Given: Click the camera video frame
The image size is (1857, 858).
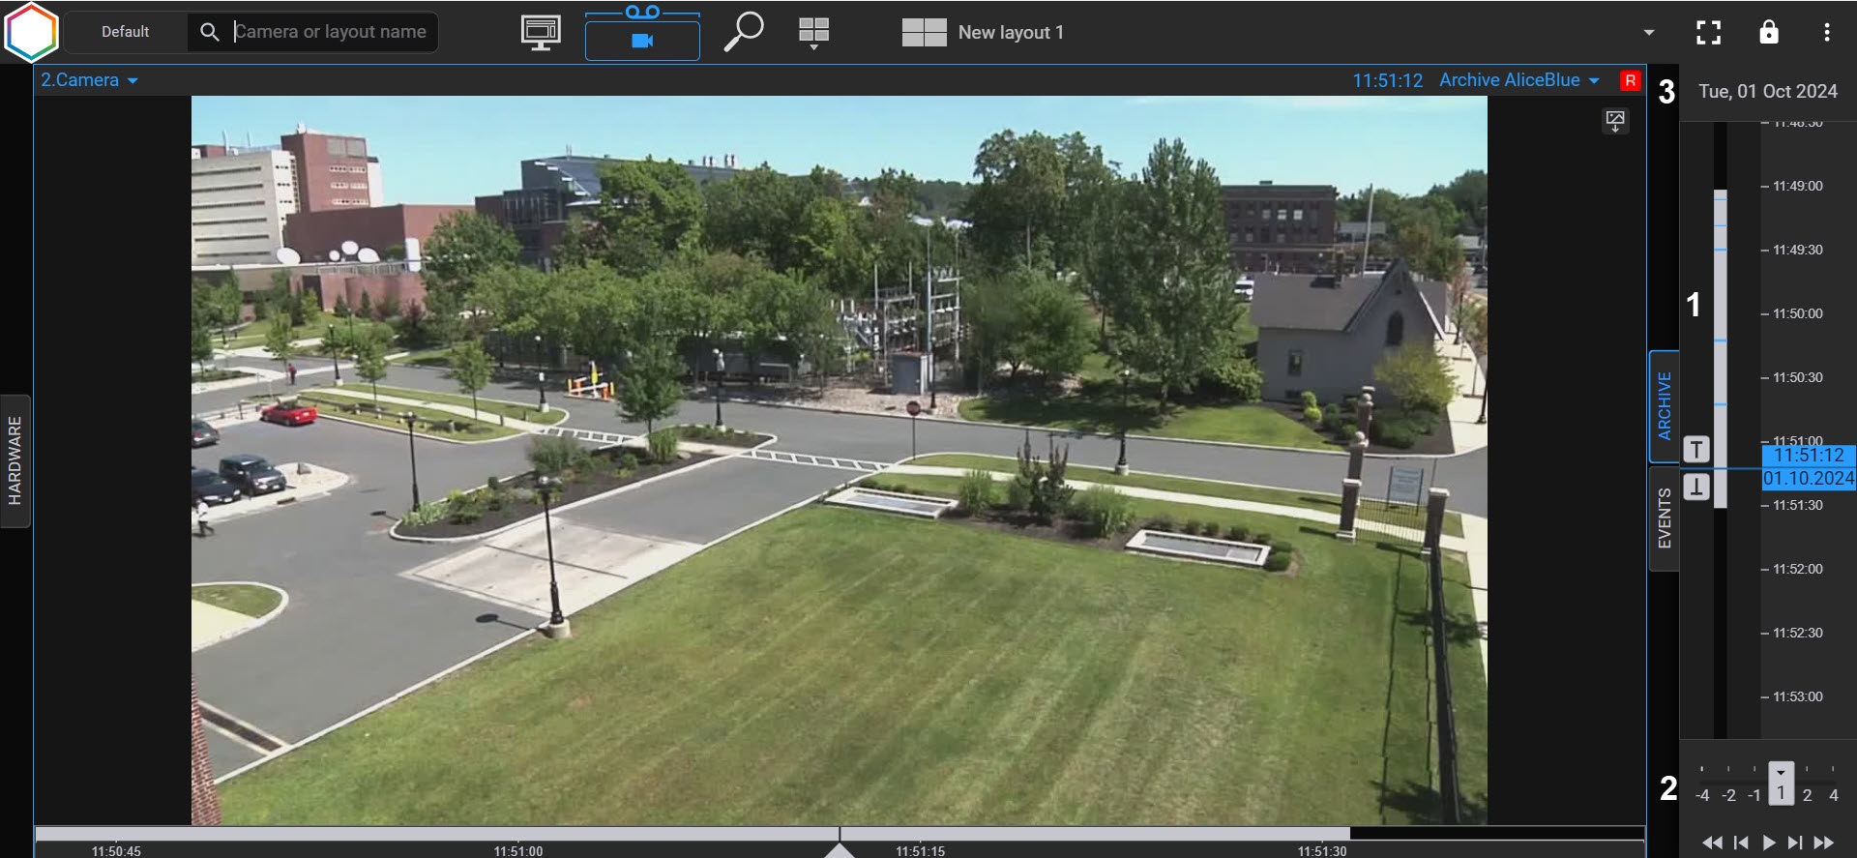Looking at the screenshot, I should pos(839,460).
